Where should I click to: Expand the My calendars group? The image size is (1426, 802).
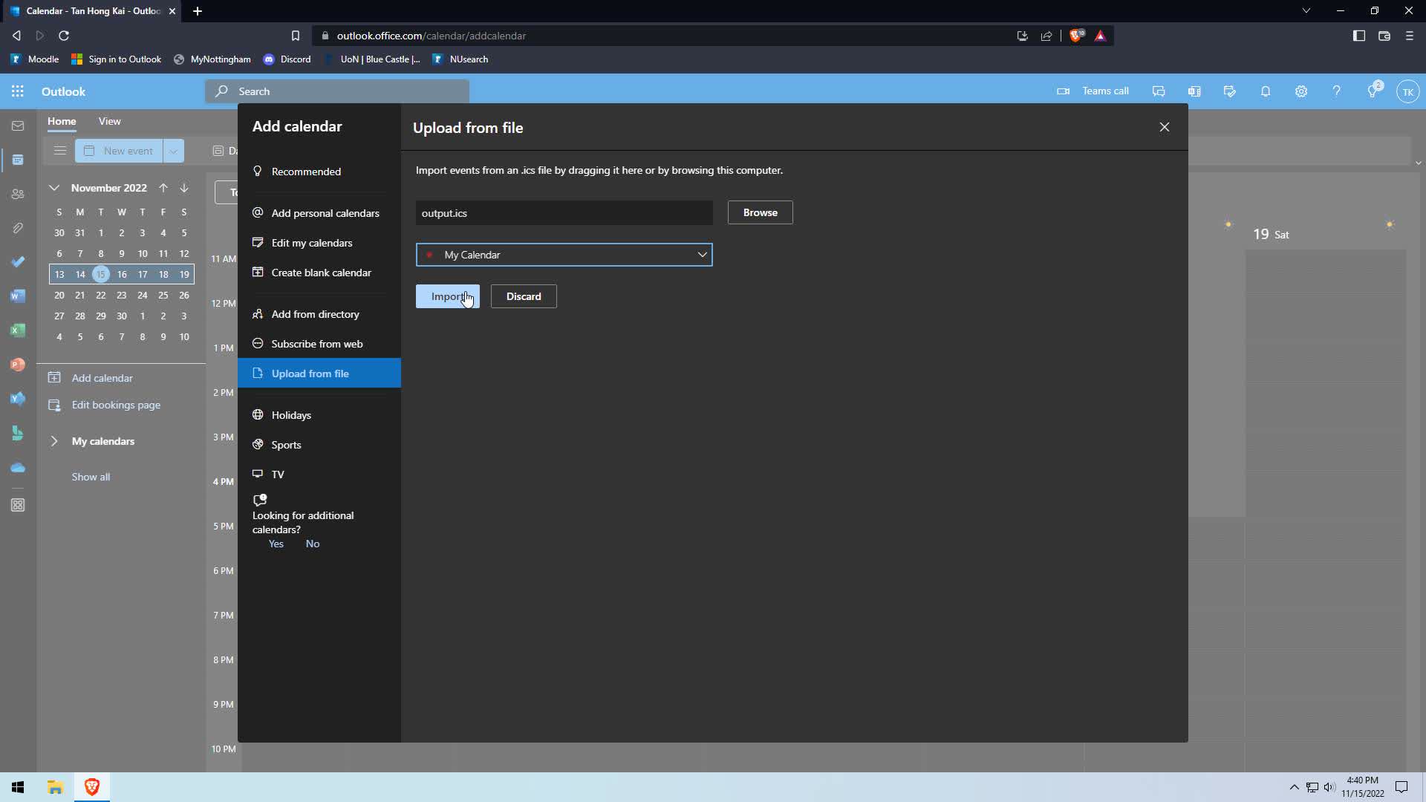point(54,441)
